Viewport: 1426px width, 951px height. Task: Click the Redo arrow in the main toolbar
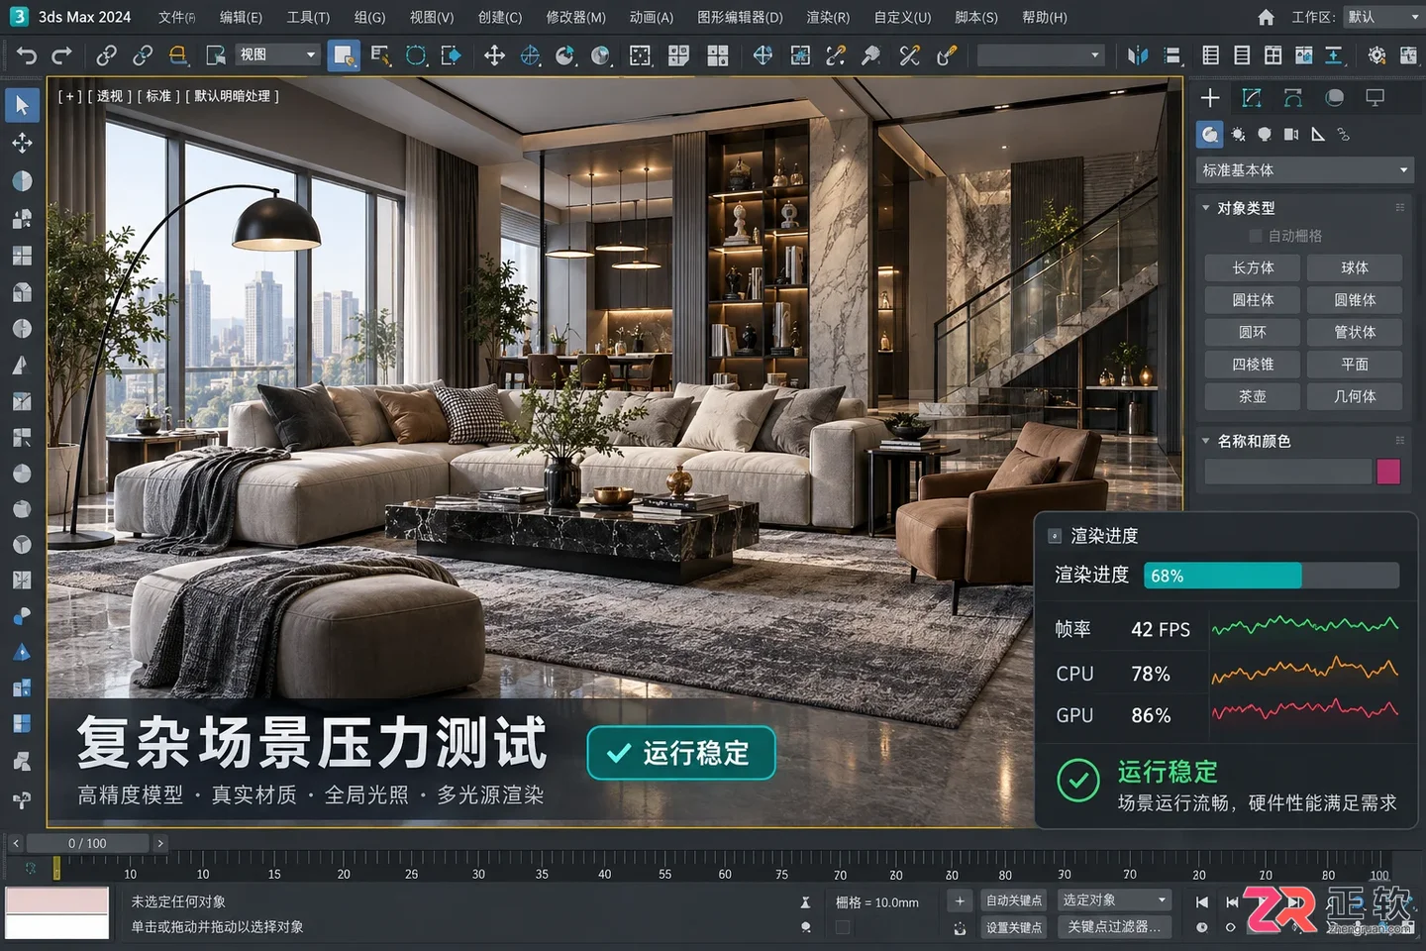62,55
